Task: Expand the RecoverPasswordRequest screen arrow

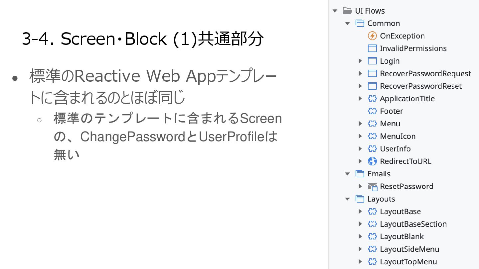Action: point(360,73)
